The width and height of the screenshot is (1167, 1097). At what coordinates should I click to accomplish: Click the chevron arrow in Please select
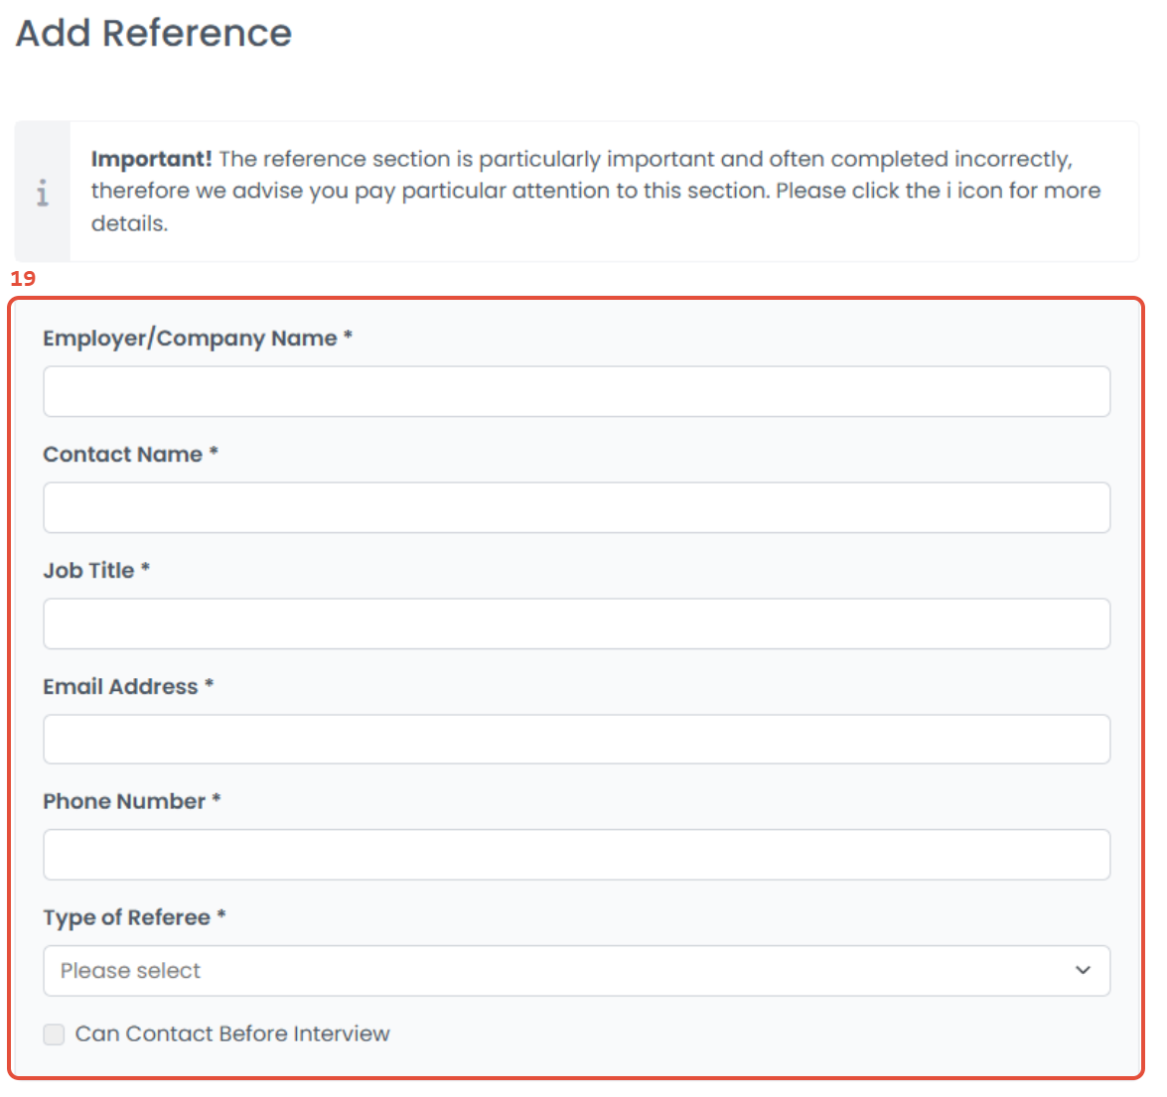click(1083, 971)
